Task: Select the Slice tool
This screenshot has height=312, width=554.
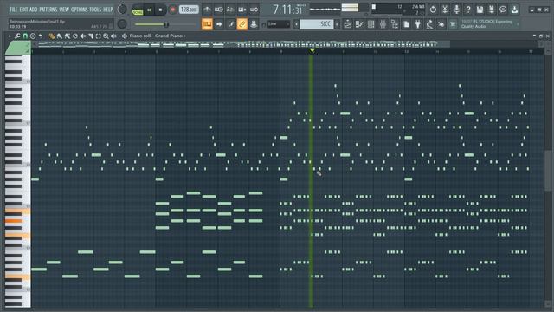Action: click(90, 36)
